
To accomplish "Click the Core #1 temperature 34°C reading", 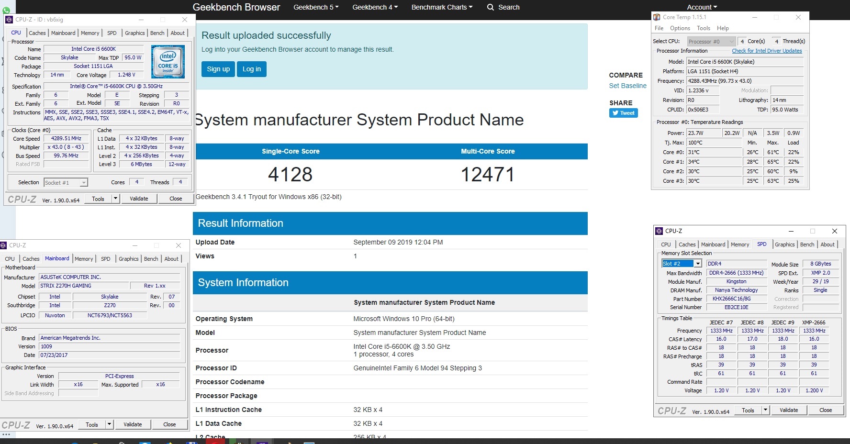I will coord(714,162).
